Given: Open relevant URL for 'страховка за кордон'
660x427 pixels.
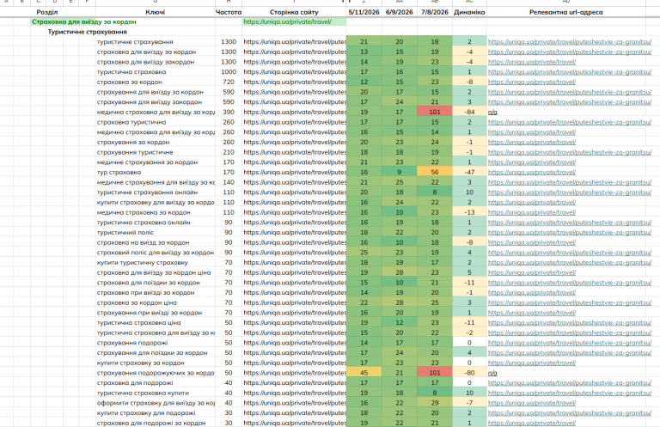Looking at the screenshot, I should pos(532,82).
